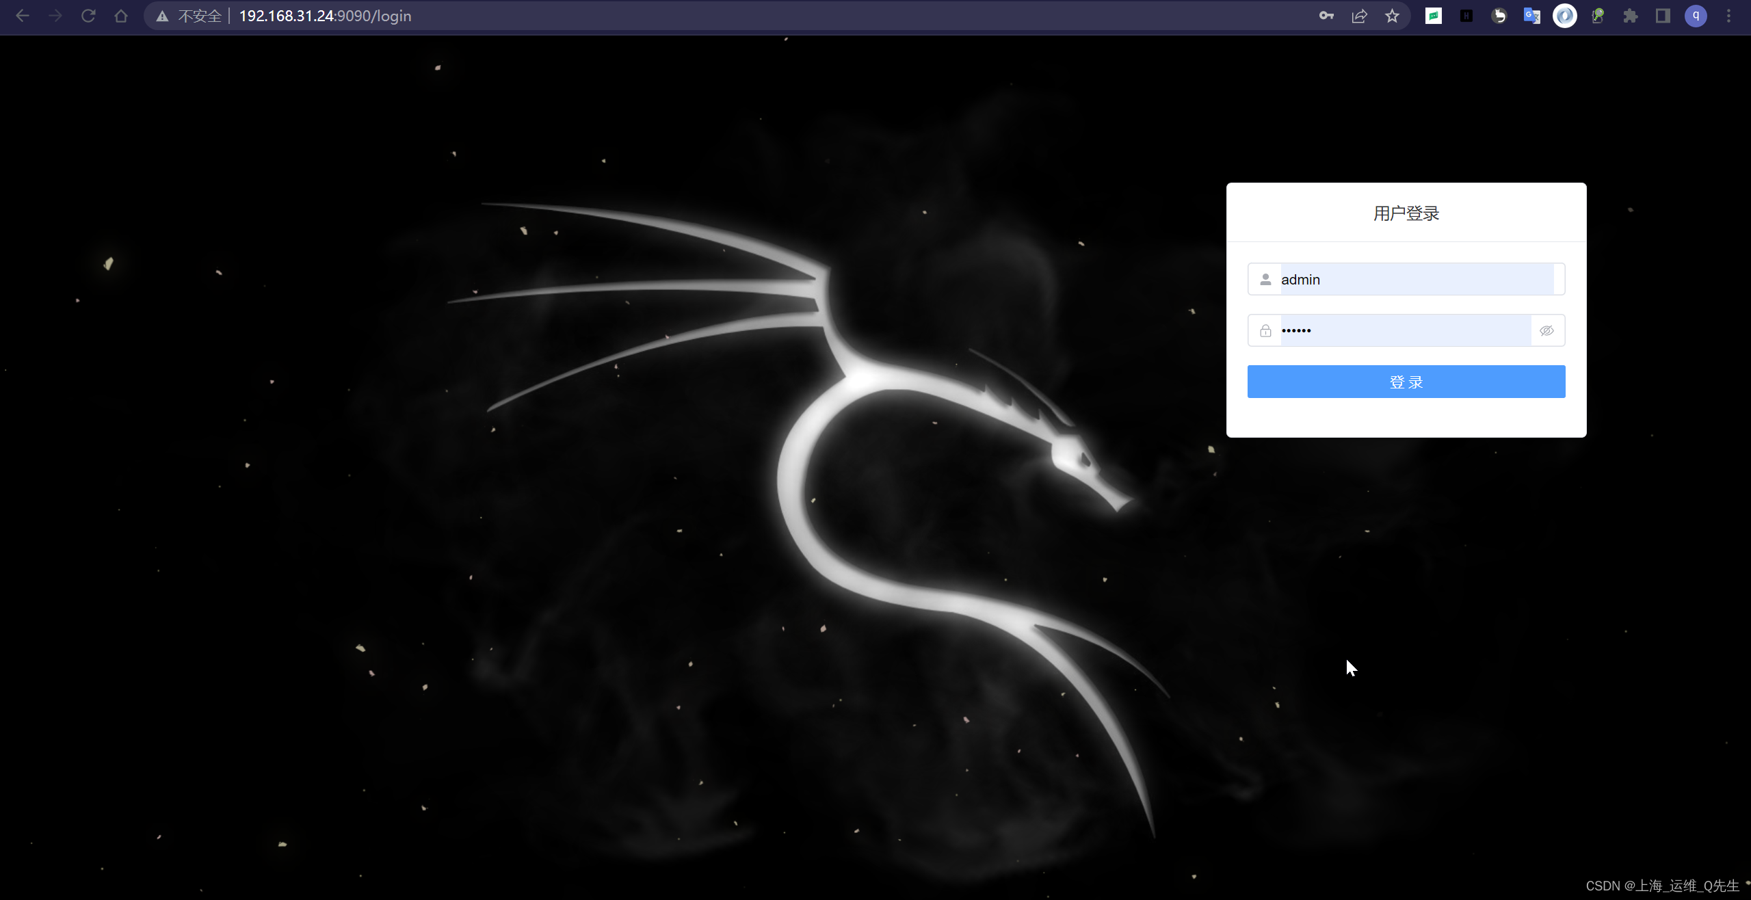Click the user icon in username field
Viewport: 1751px width, 900px height.
click(1265, 279)
